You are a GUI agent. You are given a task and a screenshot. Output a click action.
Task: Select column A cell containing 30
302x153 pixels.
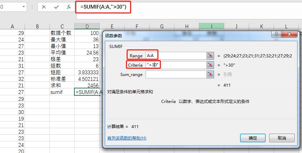[x=12, y=112]
